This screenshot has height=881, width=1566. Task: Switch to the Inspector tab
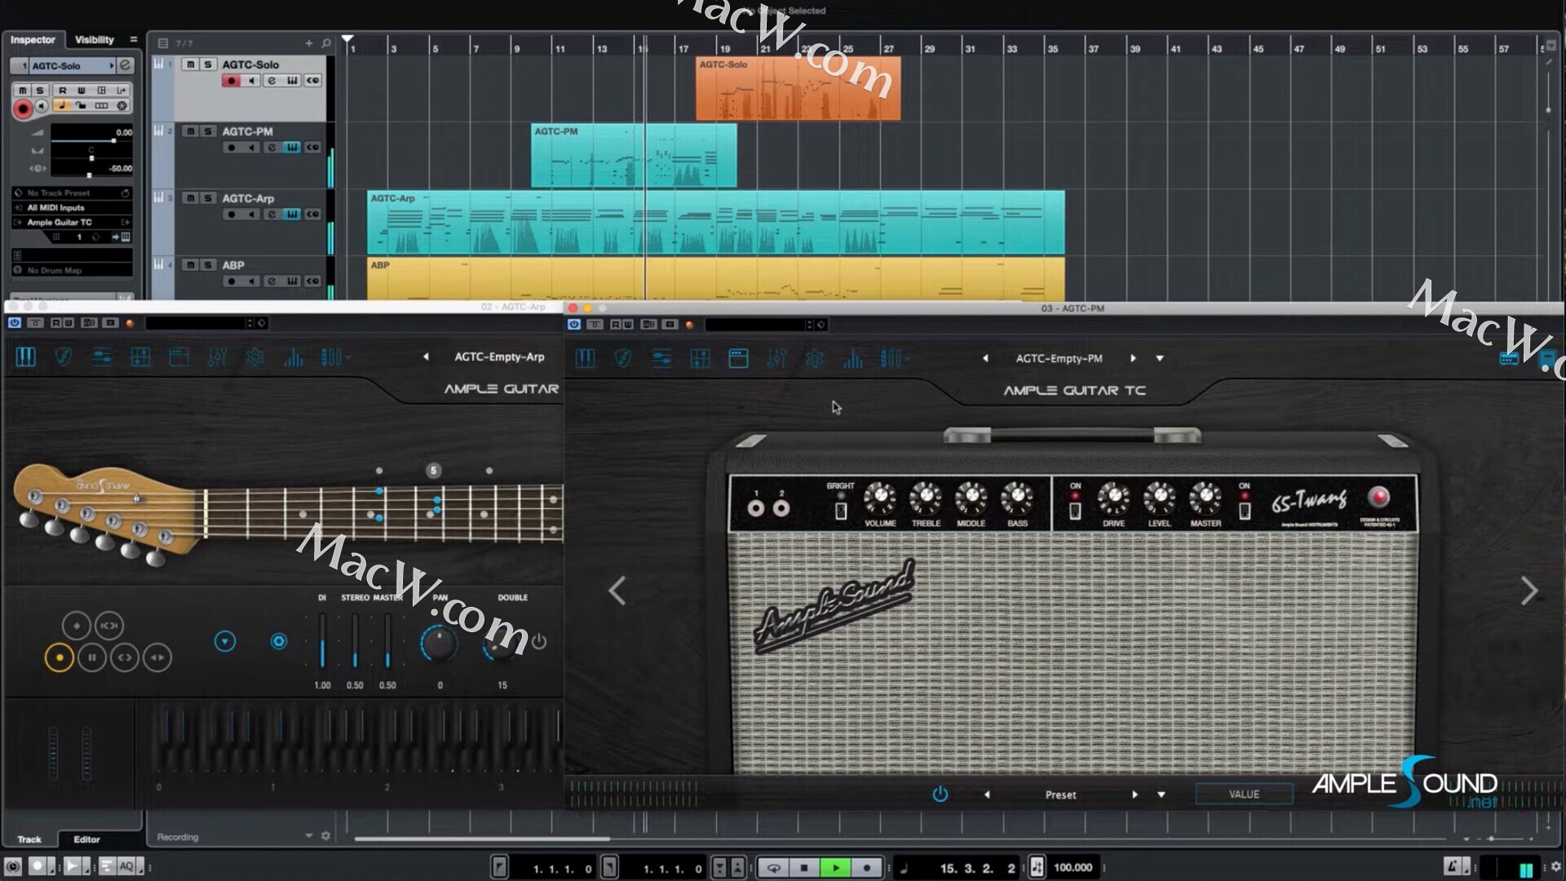[x=33, y=40]
